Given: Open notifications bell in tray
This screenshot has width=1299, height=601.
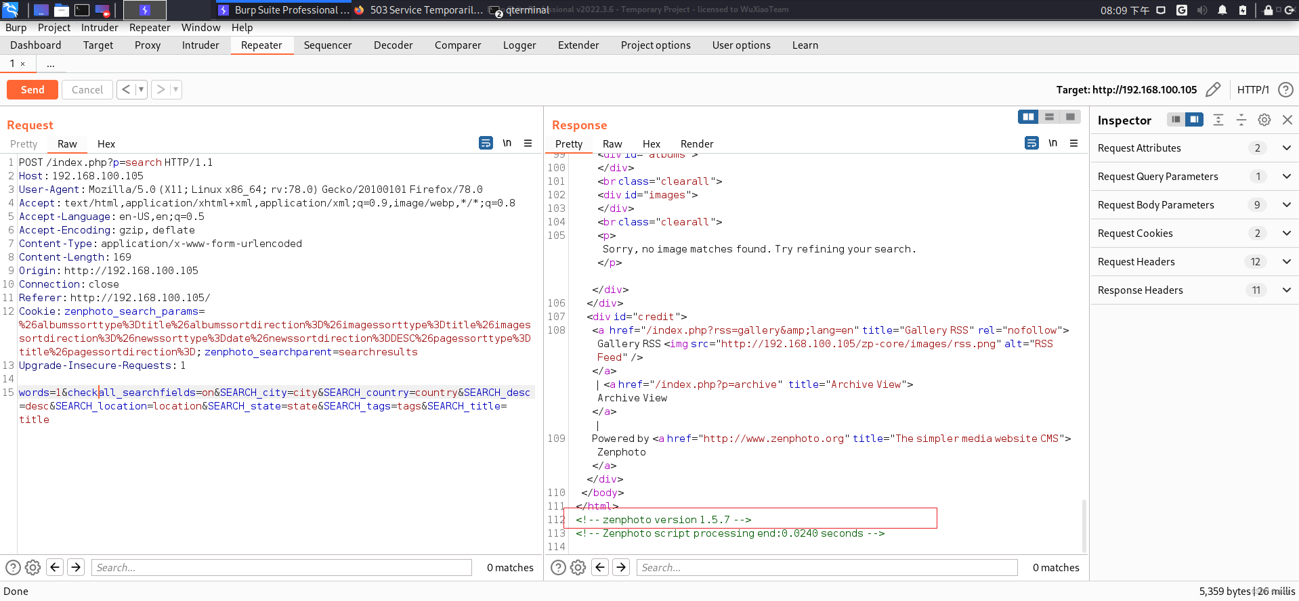Looking at the screenshot, I should click(1222, 10).
